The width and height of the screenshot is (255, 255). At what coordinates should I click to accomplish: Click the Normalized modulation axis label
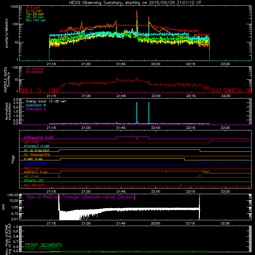tap(8, 111)
